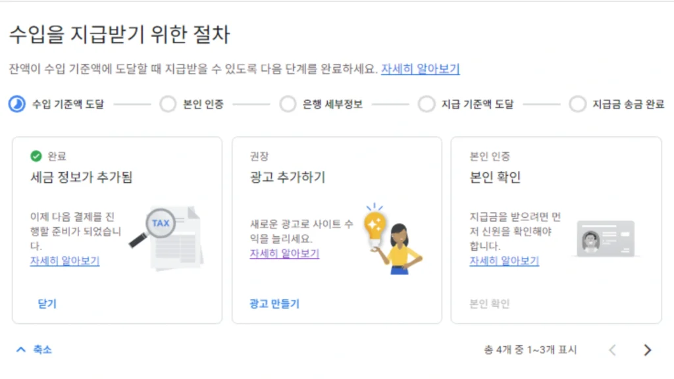This screenshot has height=379, width=674.
Task: Click the 지급금 송금 완료 step circle
Action: coord(577,104)
